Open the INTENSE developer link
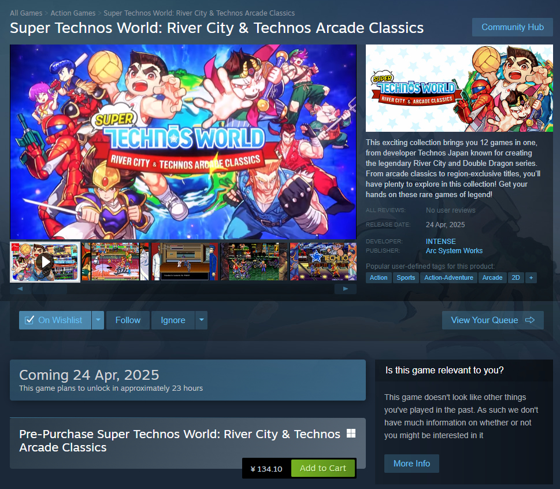Screen dimensions: 560x489 pyautogui.click(x=441, y=242)
